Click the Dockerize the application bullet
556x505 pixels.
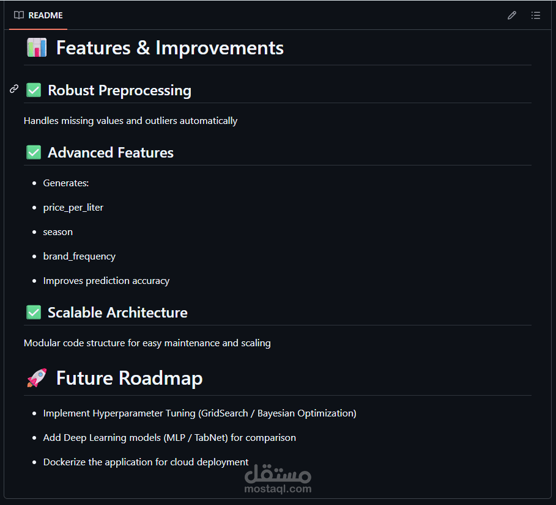146,462
